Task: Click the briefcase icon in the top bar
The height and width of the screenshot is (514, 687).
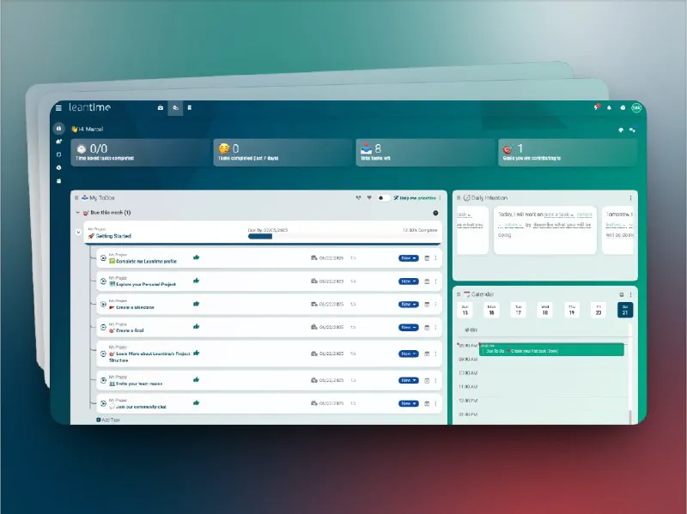Action: tap(161, 108)
